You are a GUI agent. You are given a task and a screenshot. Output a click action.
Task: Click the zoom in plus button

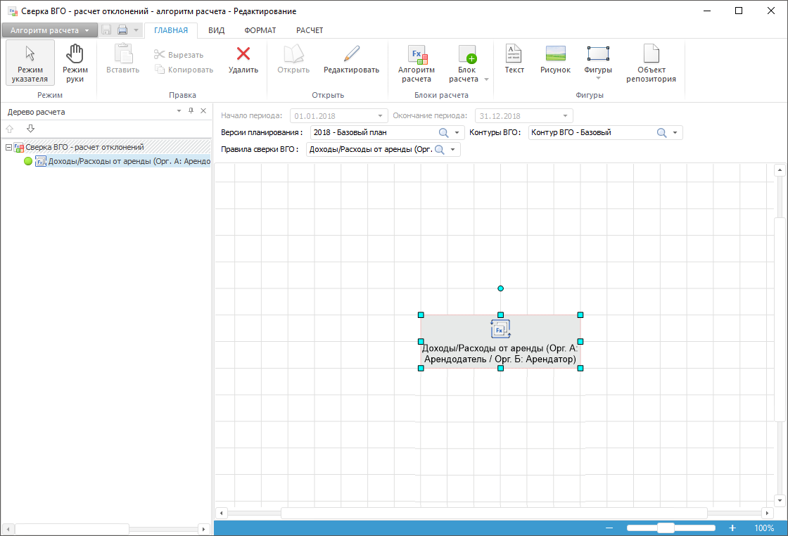tap(732, 528)
